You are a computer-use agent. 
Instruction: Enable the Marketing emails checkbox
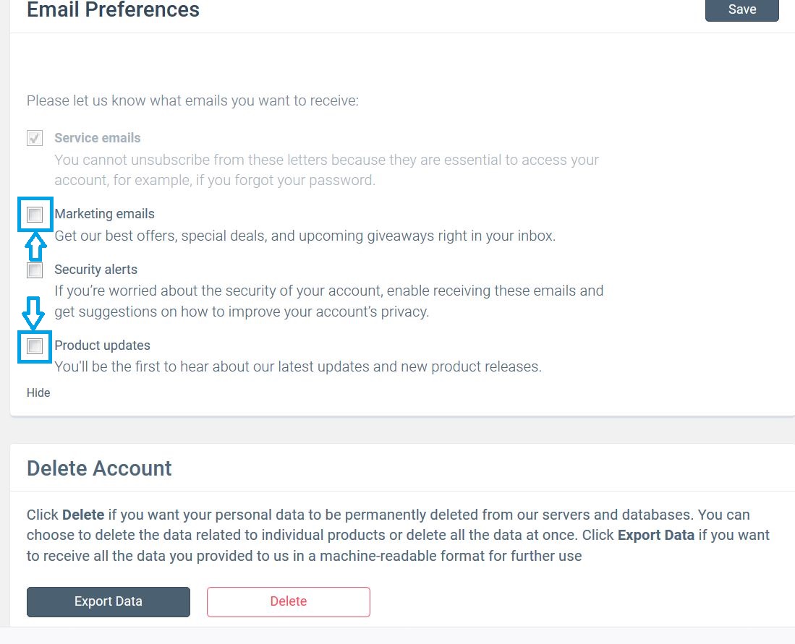click(x=35, y=215)
